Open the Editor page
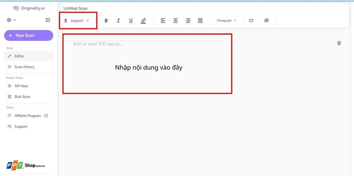 pyautogui.click(x=29, y=56)
